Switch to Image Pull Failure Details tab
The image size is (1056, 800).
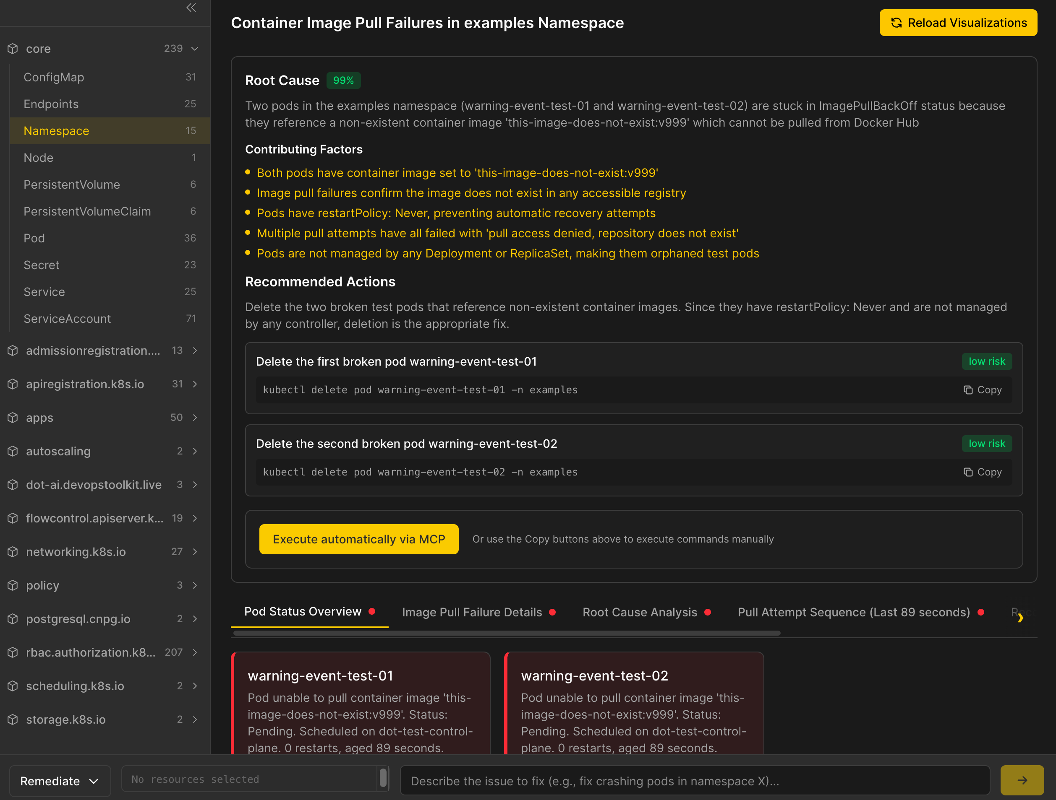[472, 612]
